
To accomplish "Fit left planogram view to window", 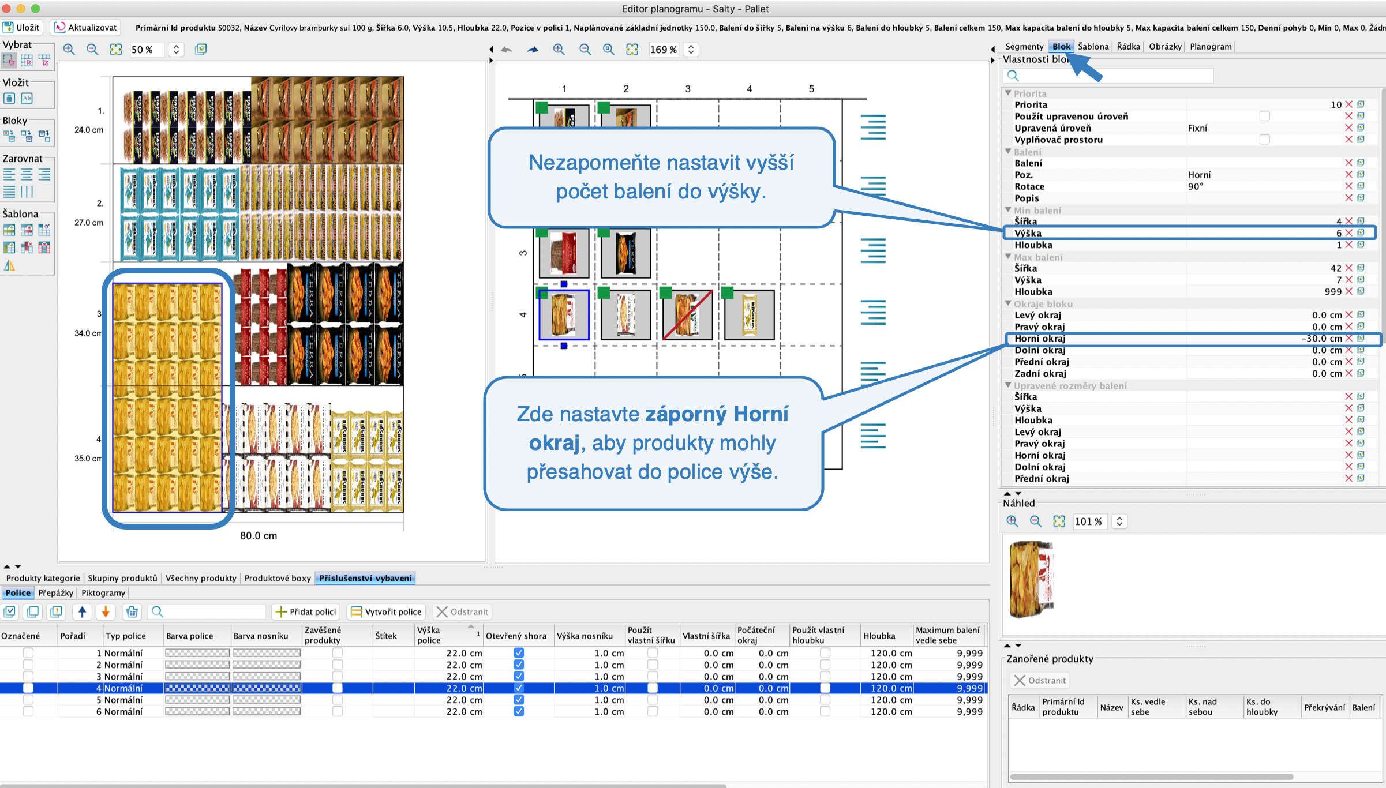I will [x=116, y=50].
